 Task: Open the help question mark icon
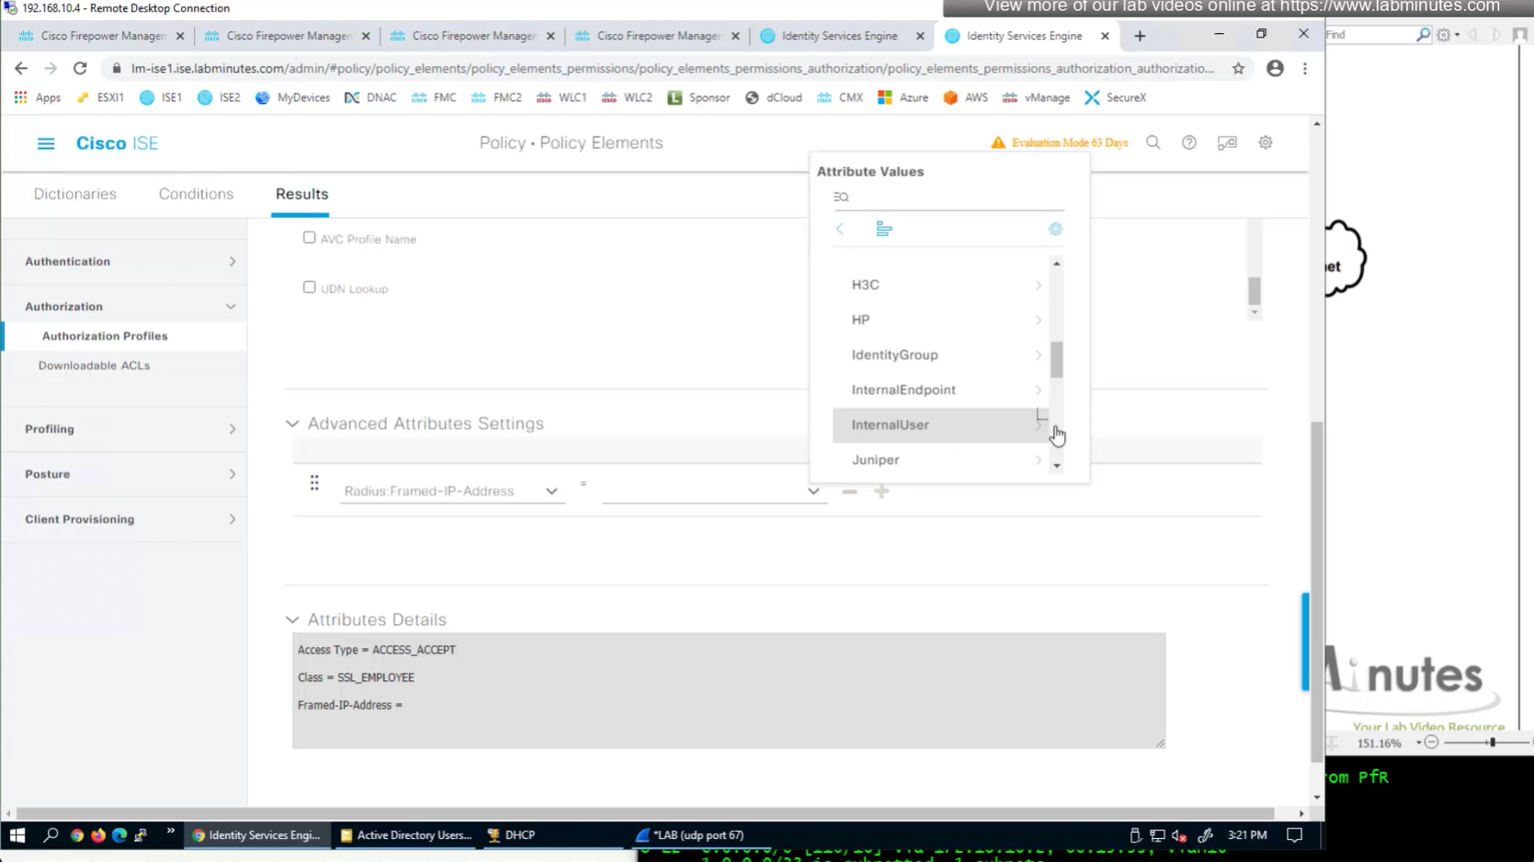[x=1188, y=143]
